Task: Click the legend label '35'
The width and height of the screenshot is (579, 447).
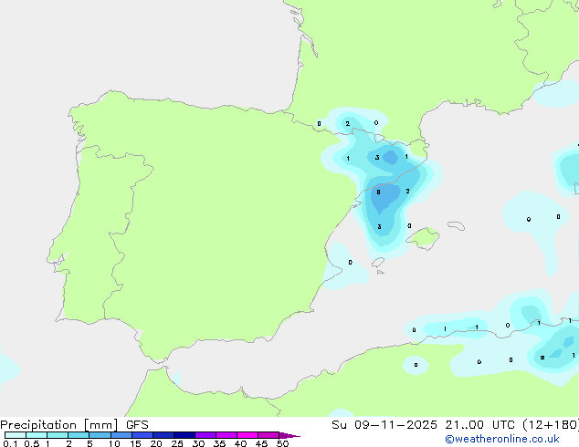Action: point(219,443)
